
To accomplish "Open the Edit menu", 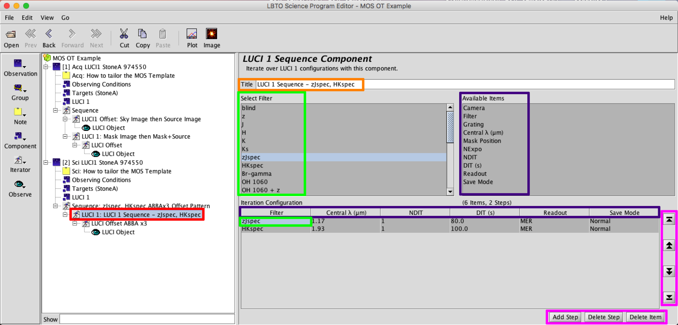I will click(x=27, y=18).
